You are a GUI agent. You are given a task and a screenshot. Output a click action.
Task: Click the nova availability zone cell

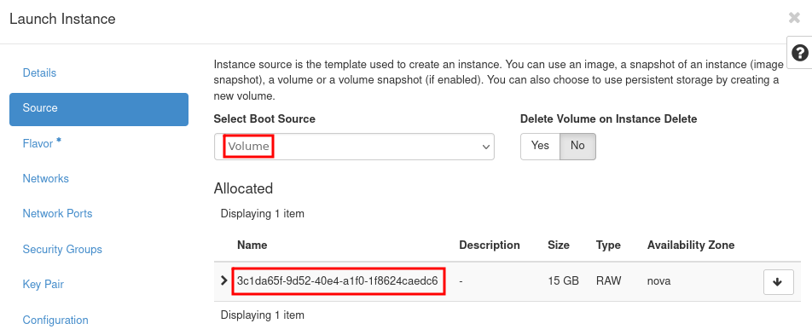pos(658,281)
